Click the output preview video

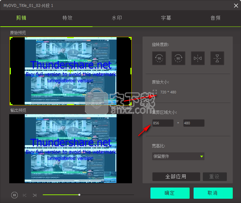70,149
